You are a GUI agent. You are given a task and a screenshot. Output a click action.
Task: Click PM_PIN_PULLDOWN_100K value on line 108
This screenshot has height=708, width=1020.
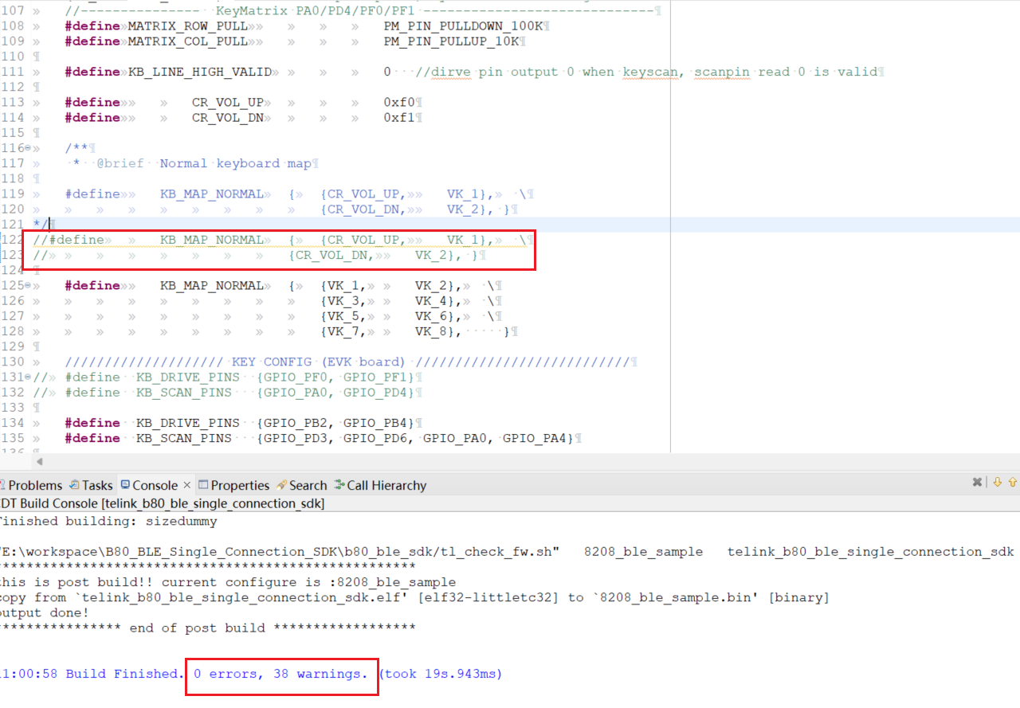click(463, 26)
